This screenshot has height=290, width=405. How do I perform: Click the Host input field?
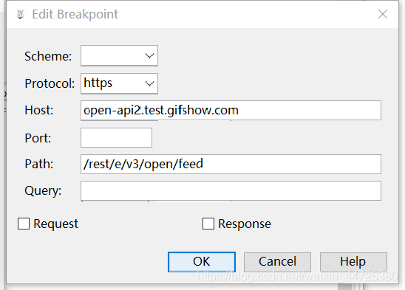(231, 111)
